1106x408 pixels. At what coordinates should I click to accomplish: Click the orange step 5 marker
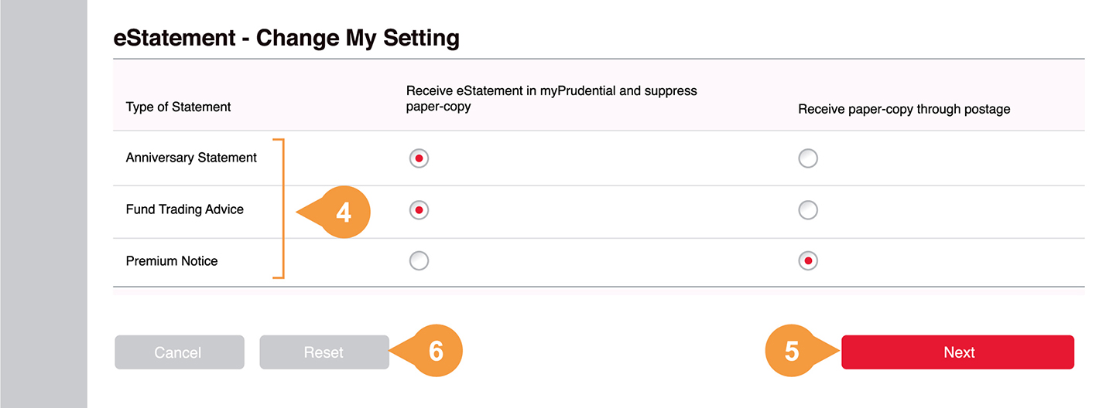[792, 352]
